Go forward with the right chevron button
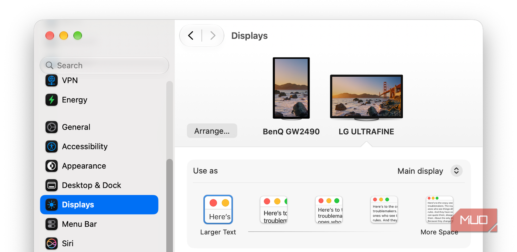517x252 pixels. click(x=213, y=35)
